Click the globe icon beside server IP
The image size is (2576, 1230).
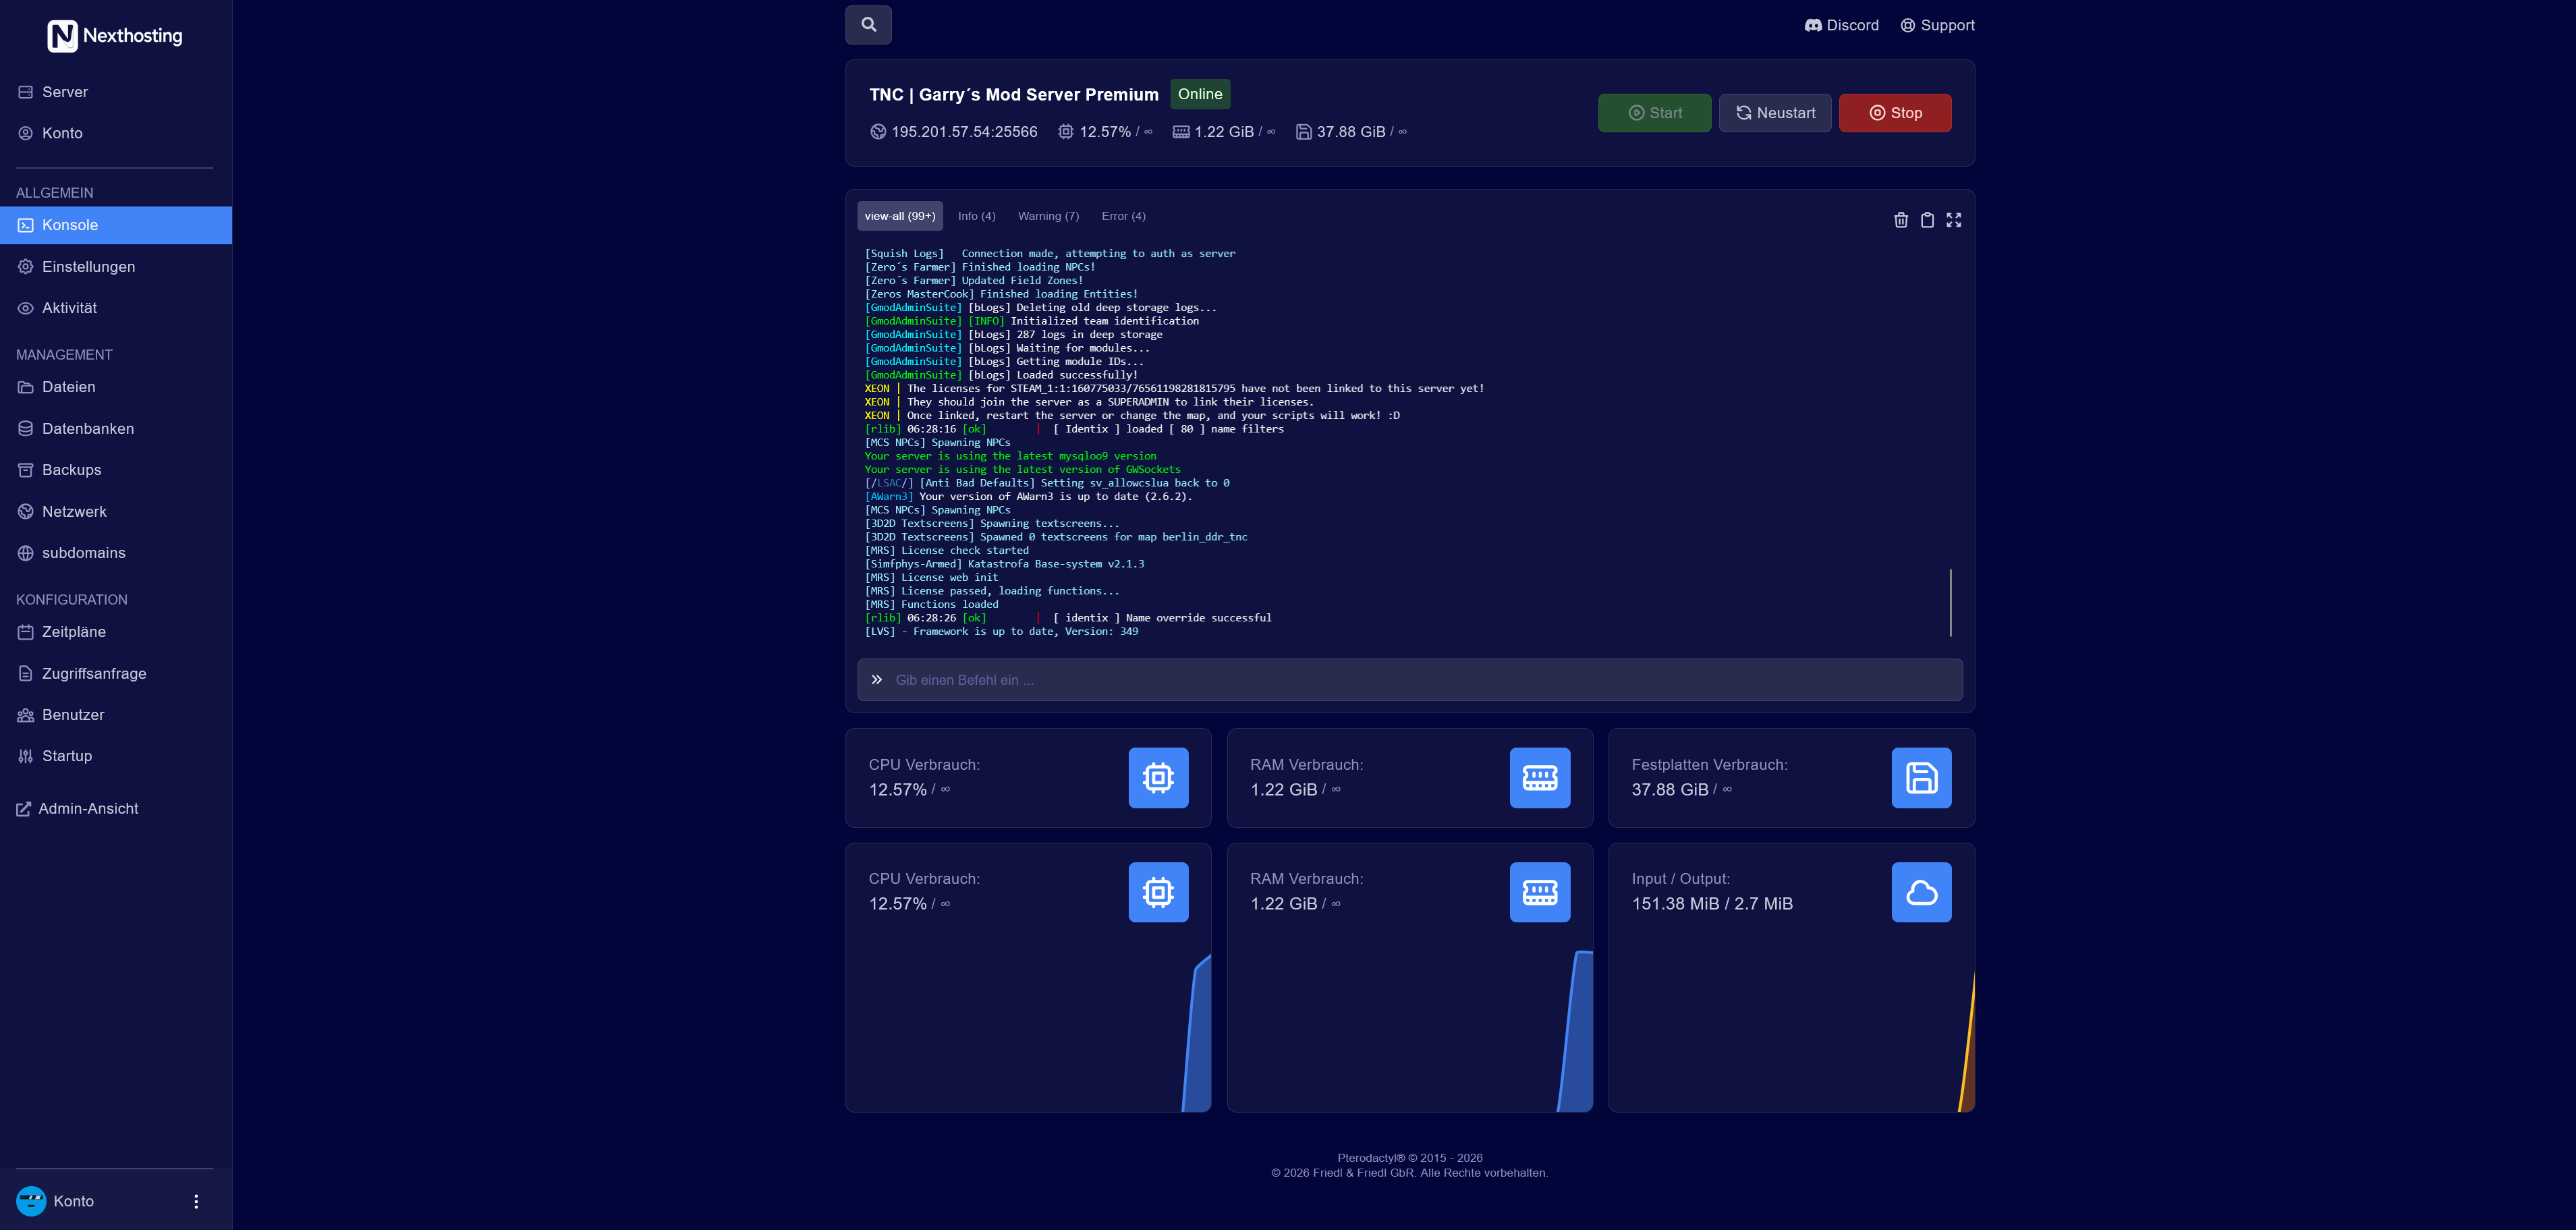878,132
